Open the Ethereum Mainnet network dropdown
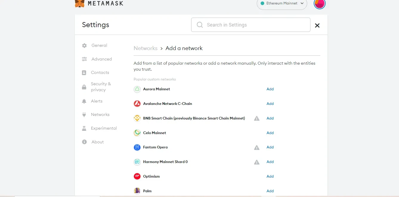 coord(282,3)
